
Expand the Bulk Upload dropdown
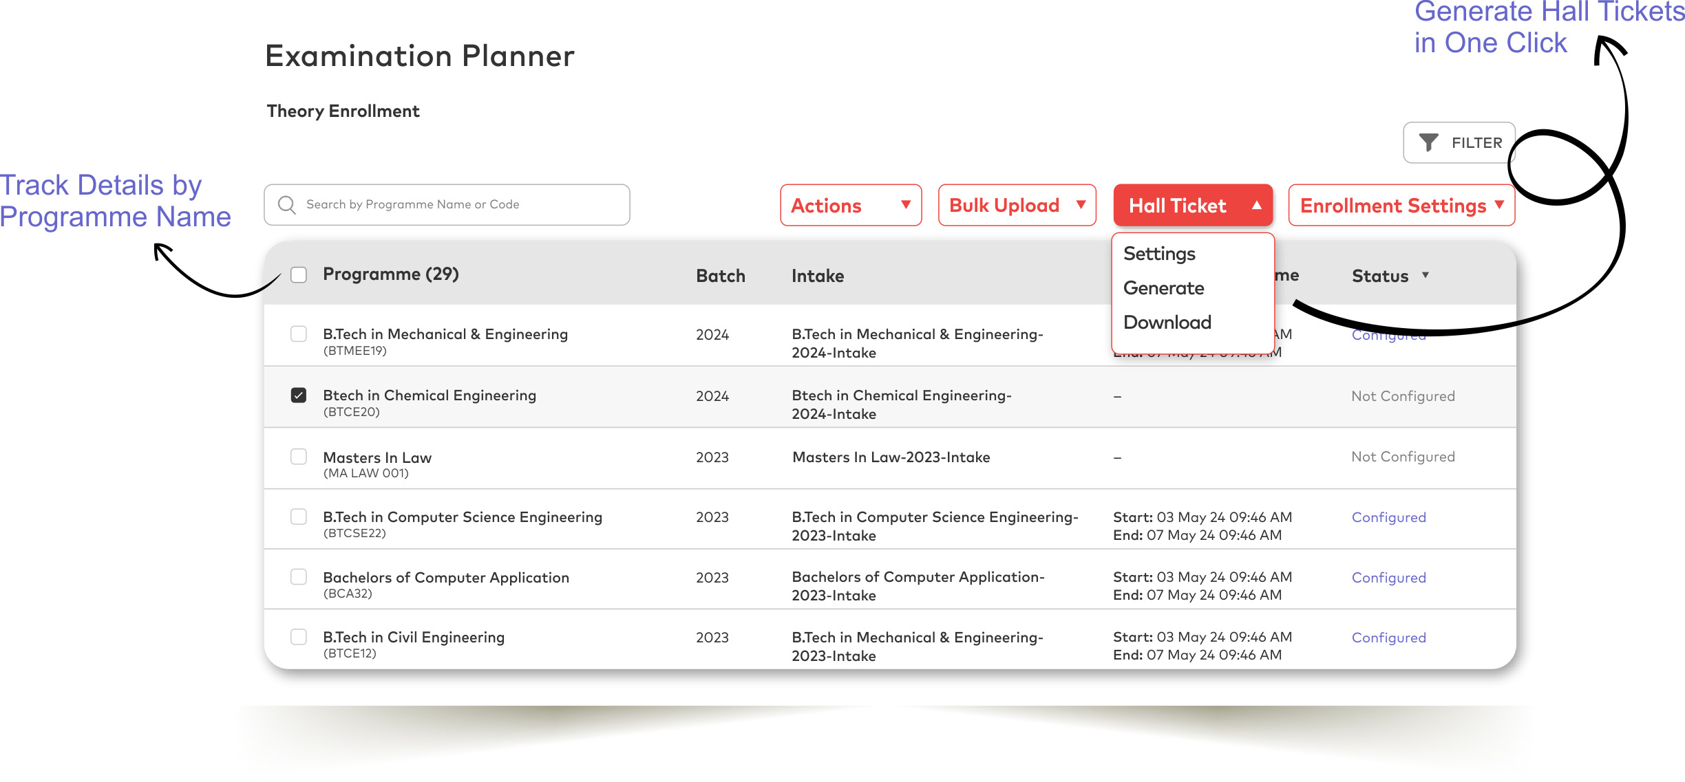pyautogui.click(x=1017, y=205)
